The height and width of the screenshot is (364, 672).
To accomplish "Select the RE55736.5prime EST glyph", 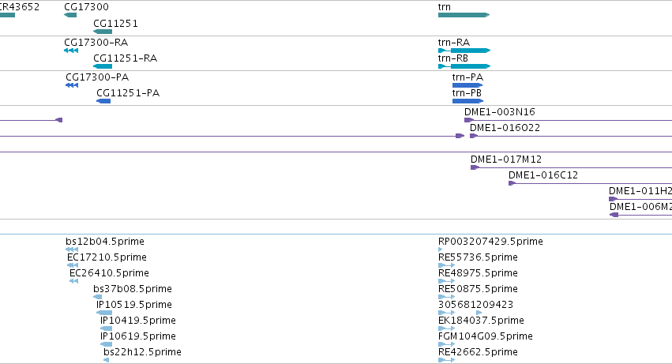I will pos(447,265).
